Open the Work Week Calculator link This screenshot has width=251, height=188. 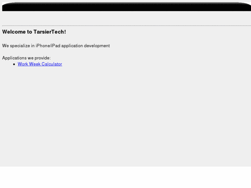pyautogui.click(x=40, y=64)
